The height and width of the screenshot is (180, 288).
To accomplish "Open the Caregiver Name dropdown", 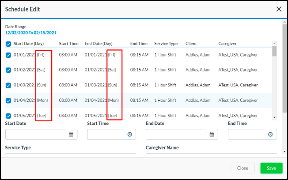I will (211, 154).
